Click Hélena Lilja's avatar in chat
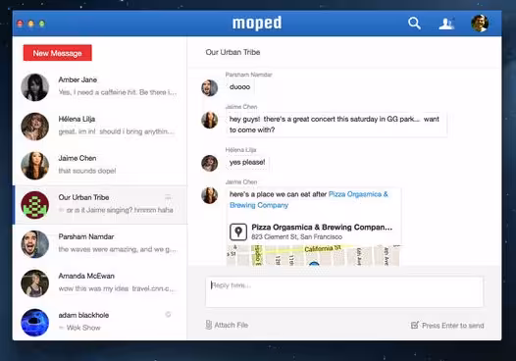 point(209,163)
